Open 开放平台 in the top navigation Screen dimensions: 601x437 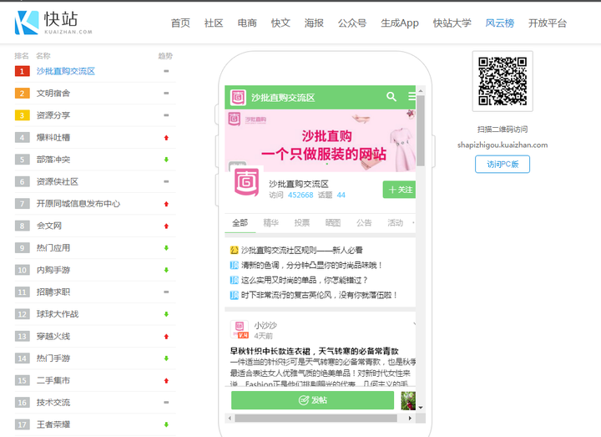click(548, 23)
